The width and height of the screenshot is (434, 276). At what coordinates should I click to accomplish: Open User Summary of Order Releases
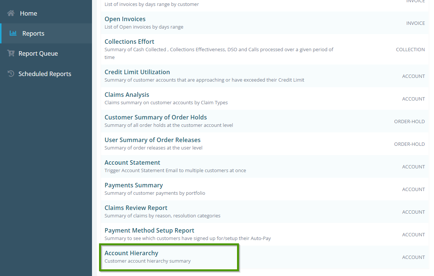152,140
